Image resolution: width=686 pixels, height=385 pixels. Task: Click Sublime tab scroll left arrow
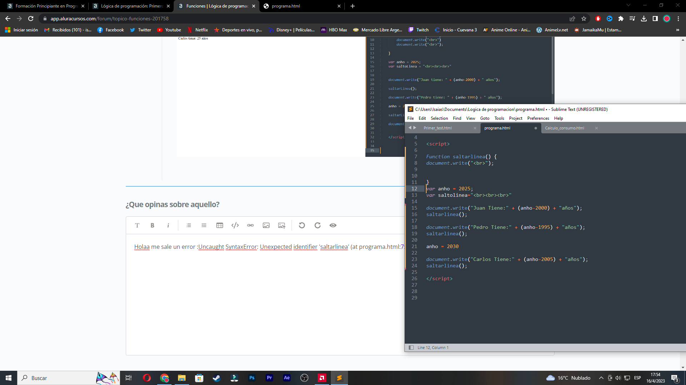click(410, 128)
